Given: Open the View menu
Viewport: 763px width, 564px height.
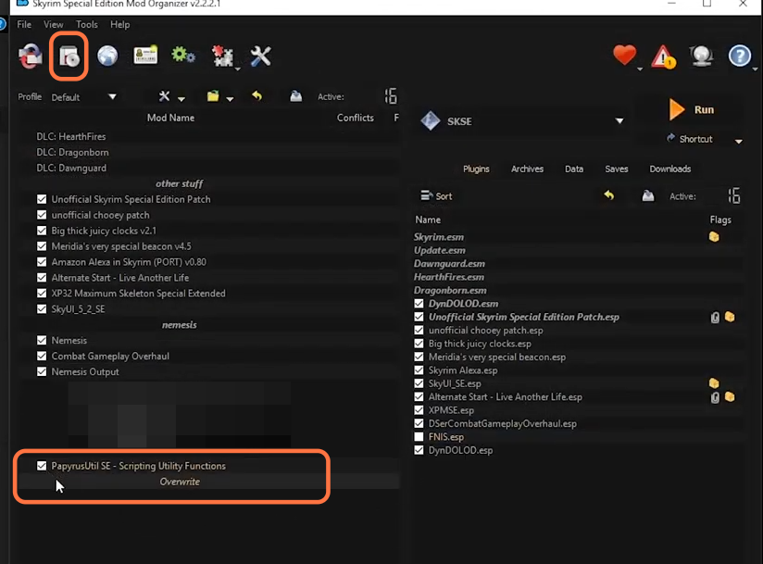Looking at the screenshot, I should 53,24.
